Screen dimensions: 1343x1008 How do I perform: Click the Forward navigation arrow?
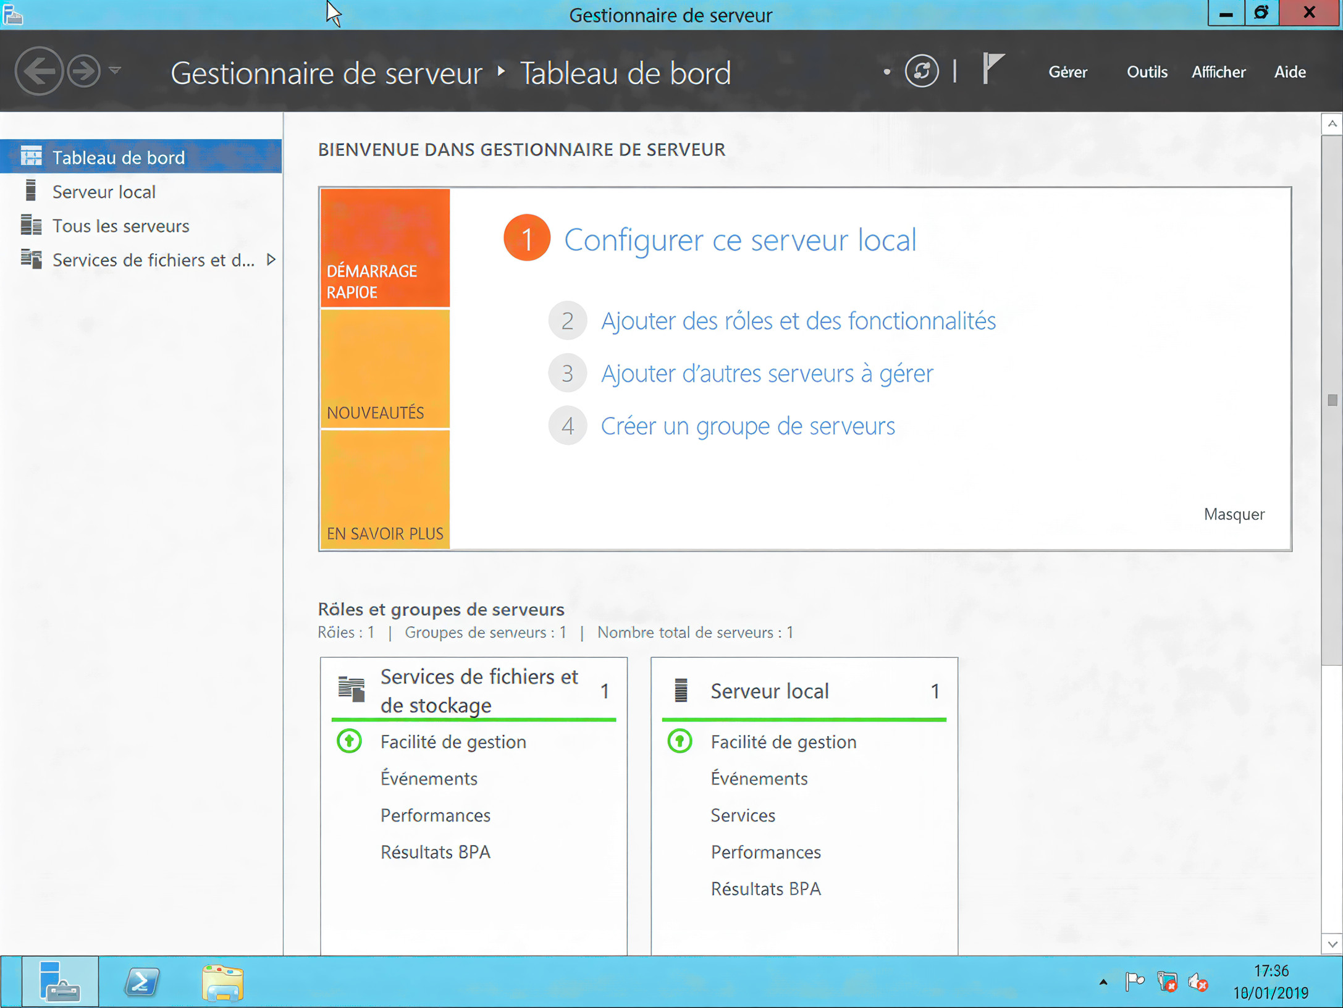click(x=82, y=71)
